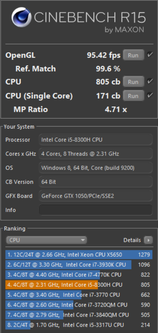Select the Core i7-3770 ranking row
The height and width of the screenshot is (333, 158).
coord(79,295)
